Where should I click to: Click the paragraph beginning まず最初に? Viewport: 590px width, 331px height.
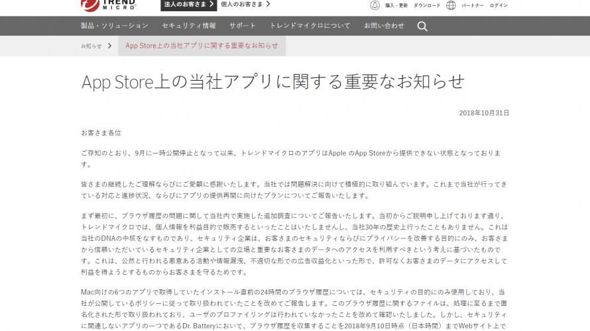click(294, 244)
